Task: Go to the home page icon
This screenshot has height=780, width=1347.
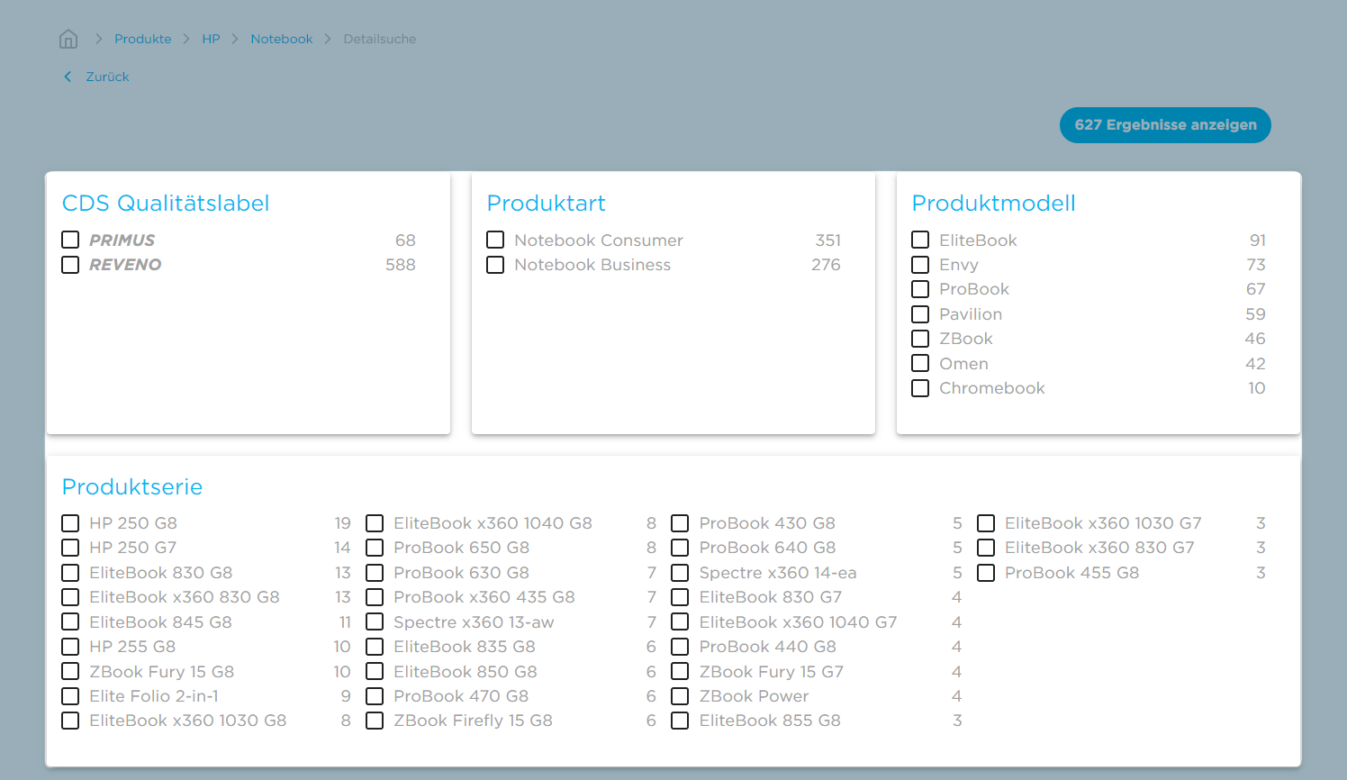Action: coord(68,39)
